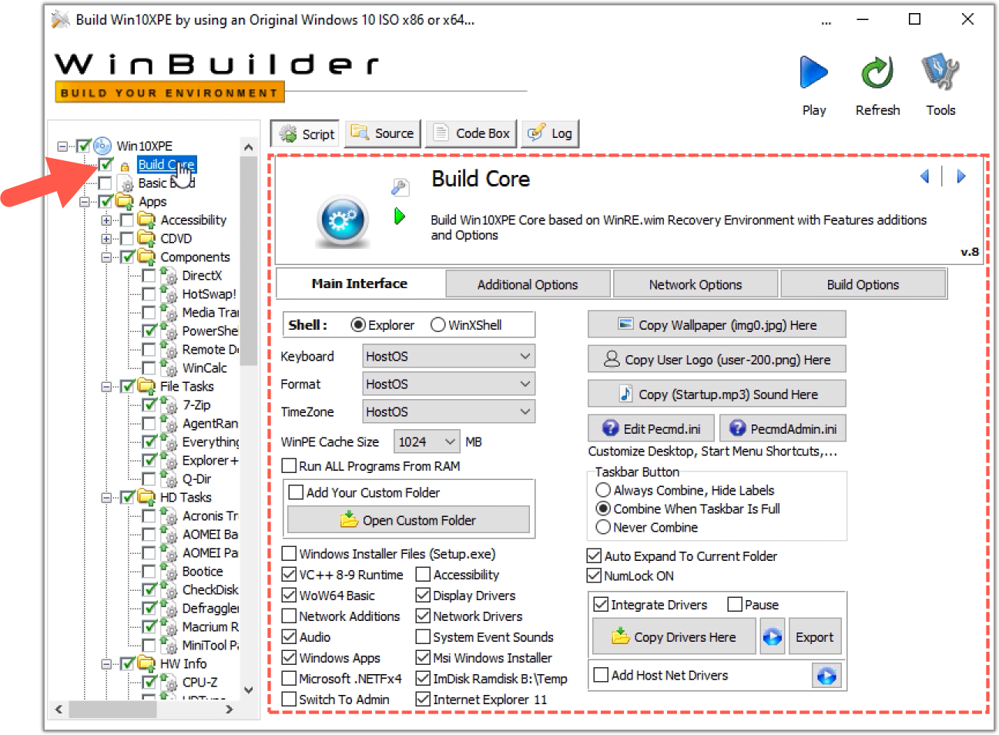Open the WinPE Cache Size dropdown
This screenshot has height=735, width=999.
[x=427, y=441]
